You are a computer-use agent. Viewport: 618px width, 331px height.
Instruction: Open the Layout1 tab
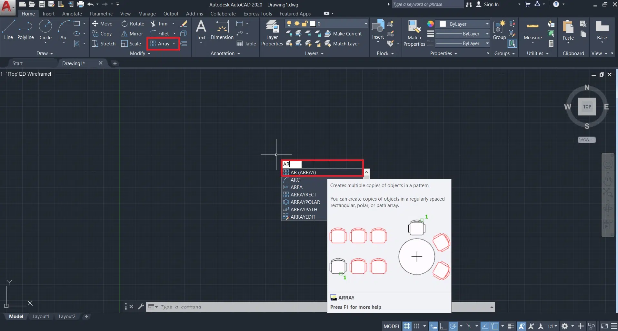pyautogui.click(x=41, y=317)
